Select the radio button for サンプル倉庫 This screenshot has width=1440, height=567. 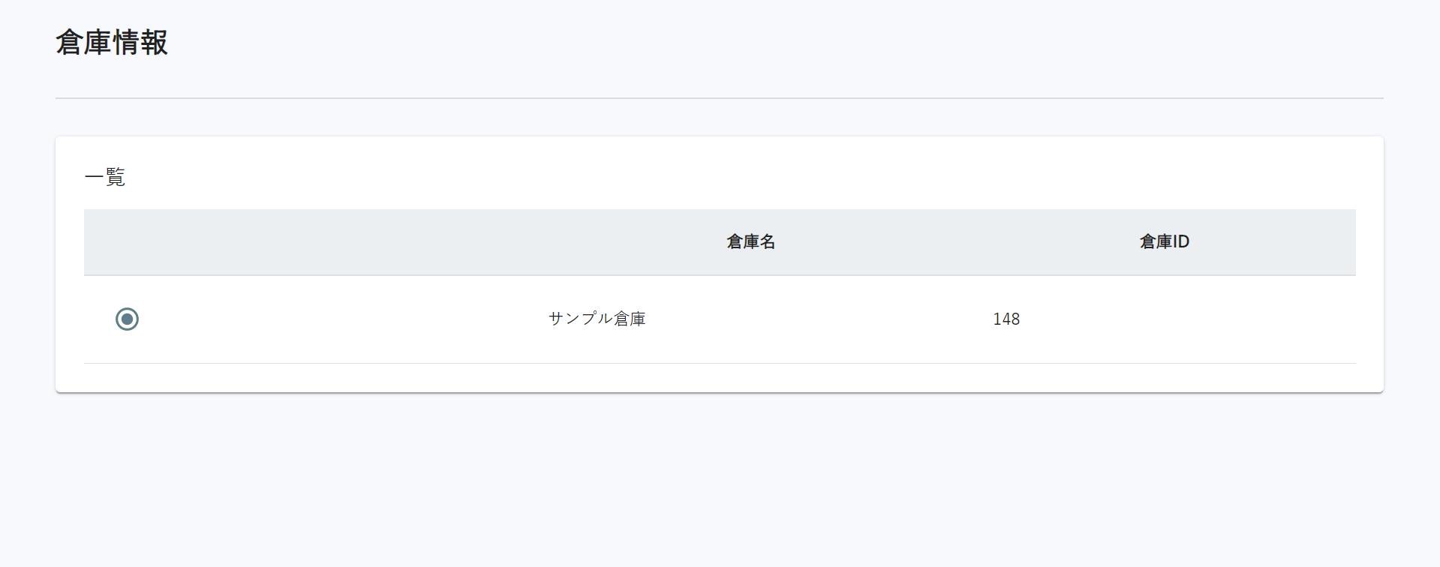click(127, 319)
